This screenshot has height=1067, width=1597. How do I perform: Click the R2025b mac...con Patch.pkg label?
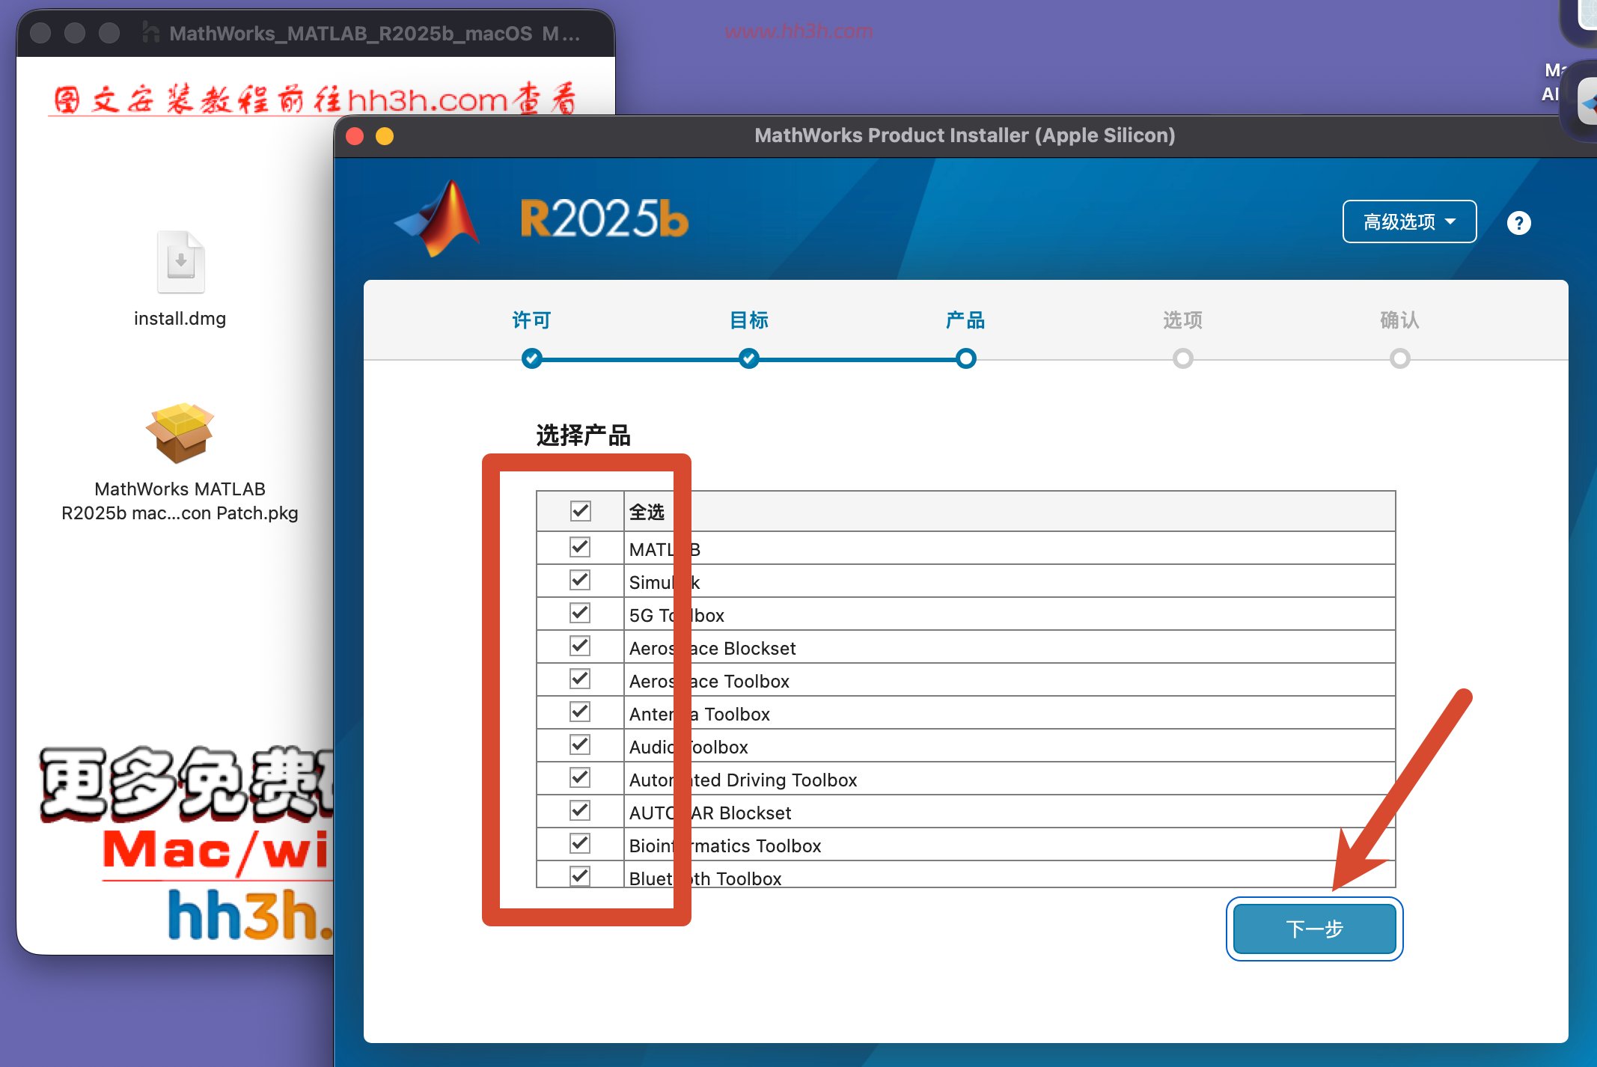coord(180,513)
